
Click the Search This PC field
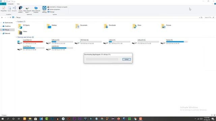209,17
